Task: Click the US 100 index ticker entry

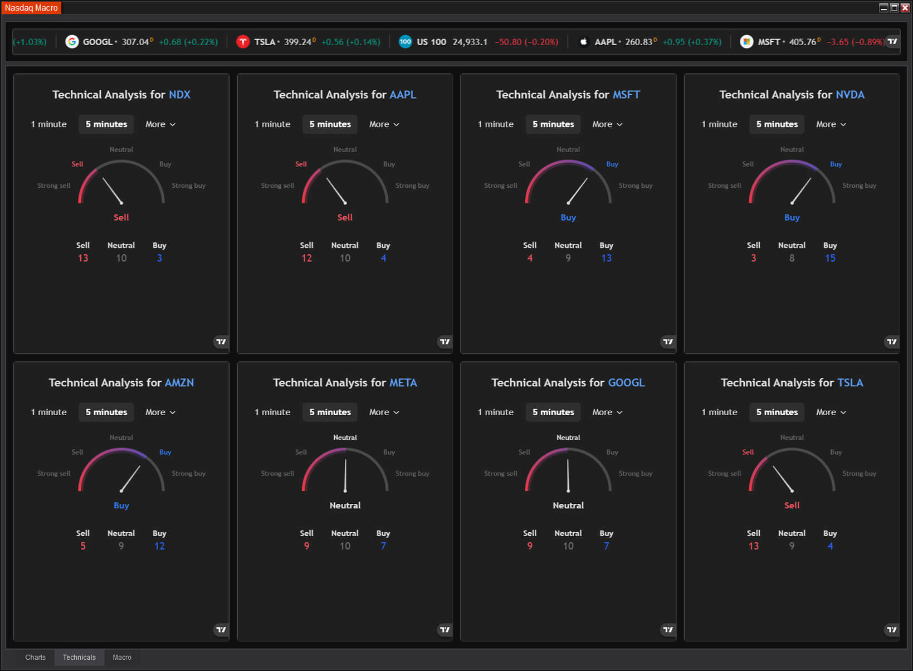Action: coord(431,42)
